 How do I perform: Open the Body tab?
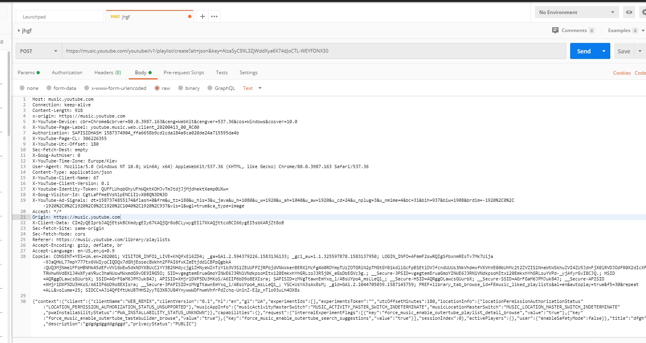coord(143,73)
